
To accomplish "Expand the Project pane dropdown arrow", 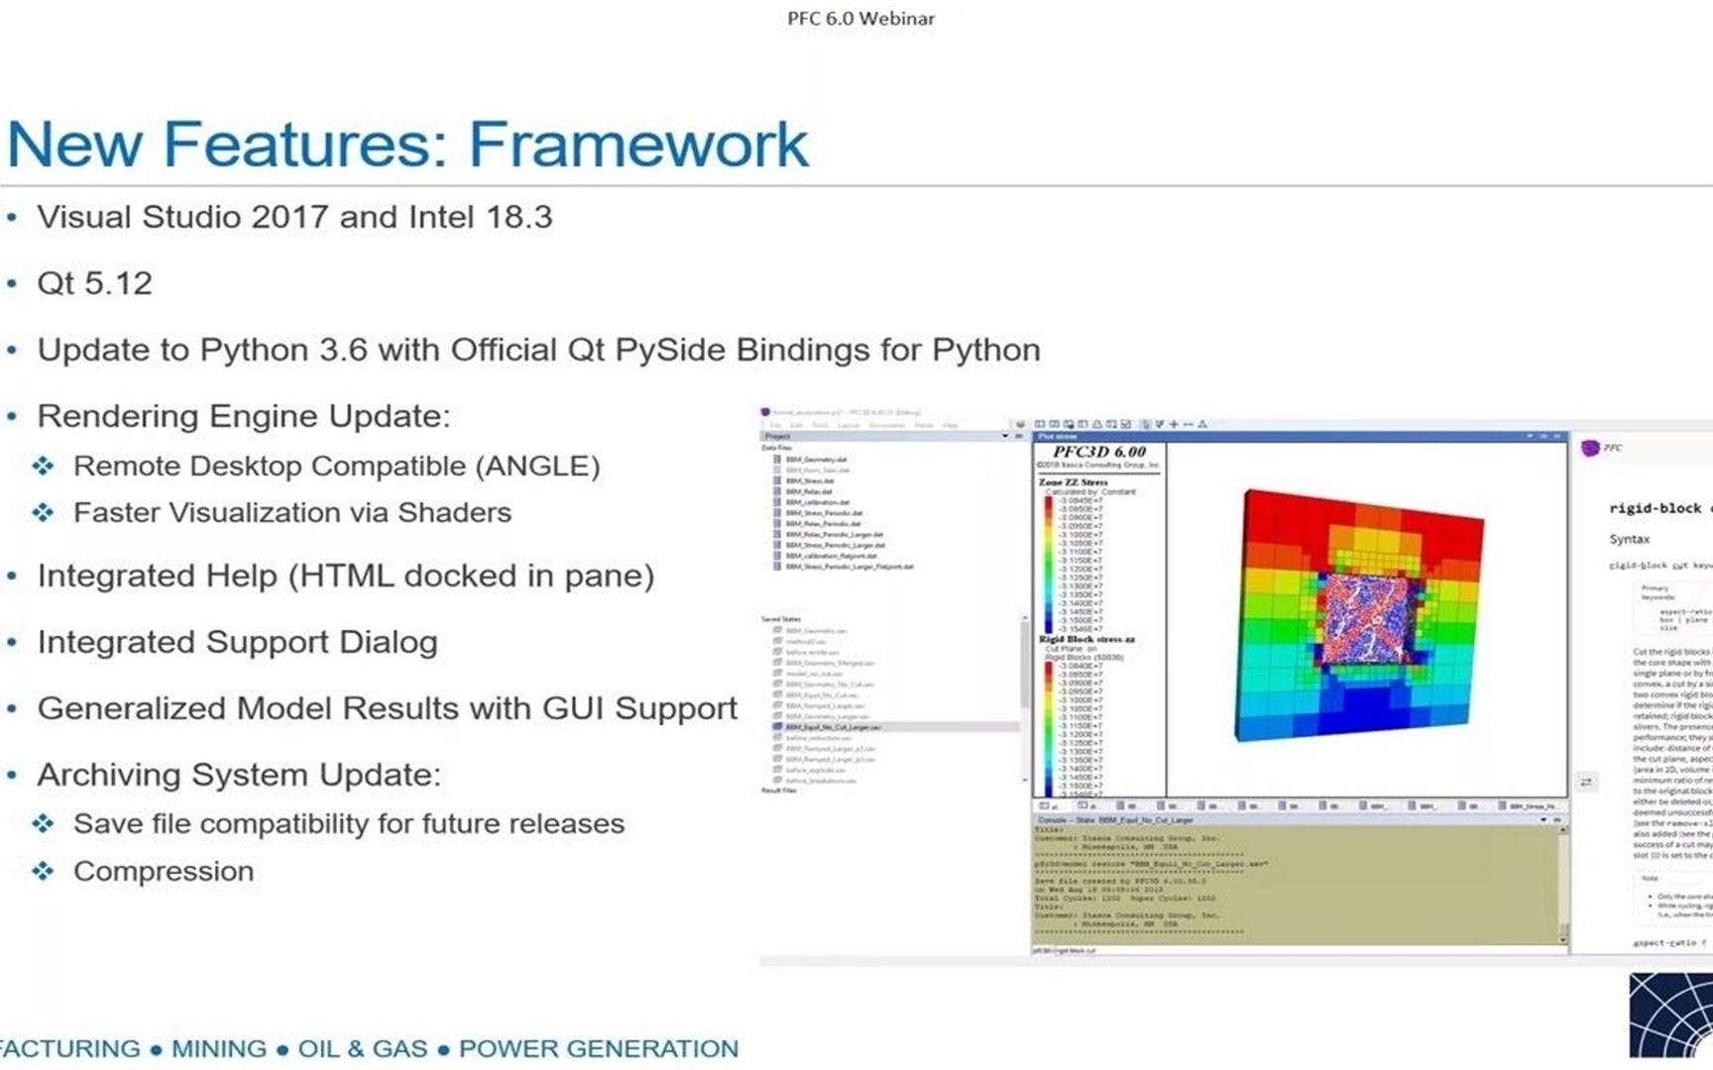I will (x=1005, y=436).
